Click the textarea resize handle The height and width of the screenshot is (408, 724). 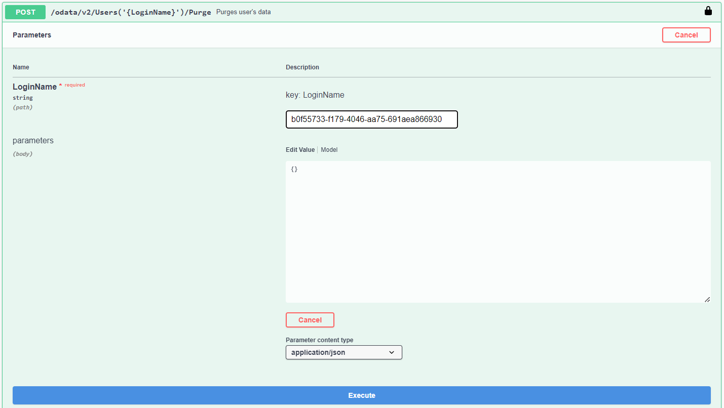[x=707, y=299]
